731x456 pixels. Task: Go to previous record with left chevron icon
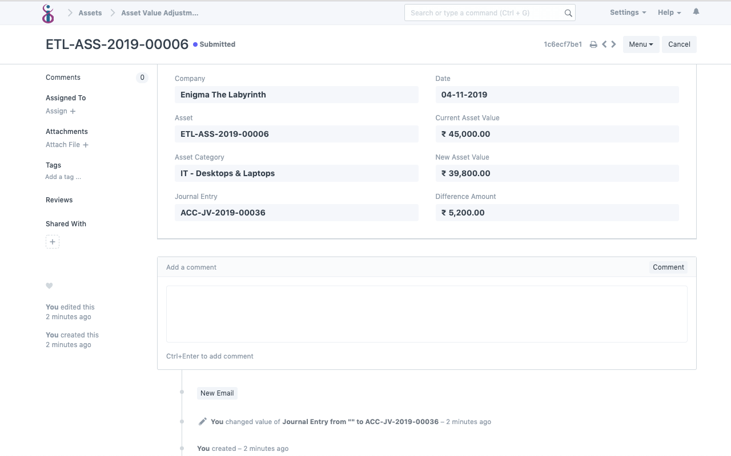pos(604,44)
